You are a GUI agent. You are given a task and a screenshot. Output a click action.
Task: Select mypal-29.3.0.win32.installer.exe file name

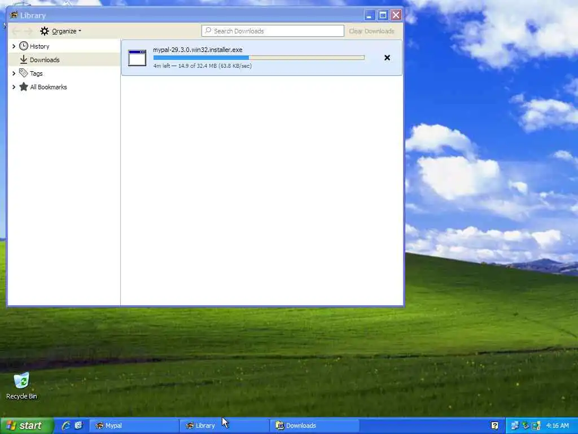(198, 50)
